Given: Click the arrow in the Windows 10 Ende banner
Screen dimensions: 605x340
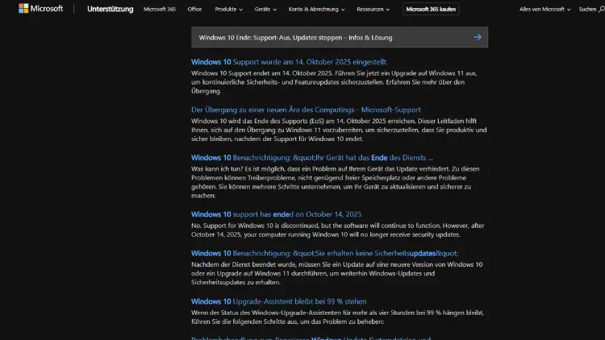Looking at the screenshot, I should [x=478, y=37].
